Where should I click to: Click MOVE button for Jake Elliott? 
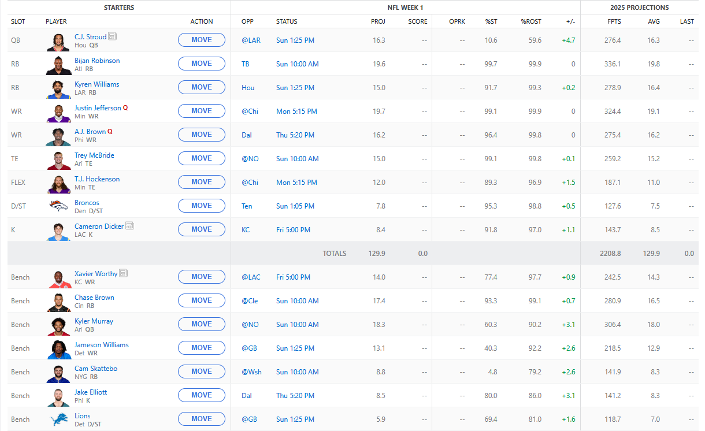(x=202, y=395)
